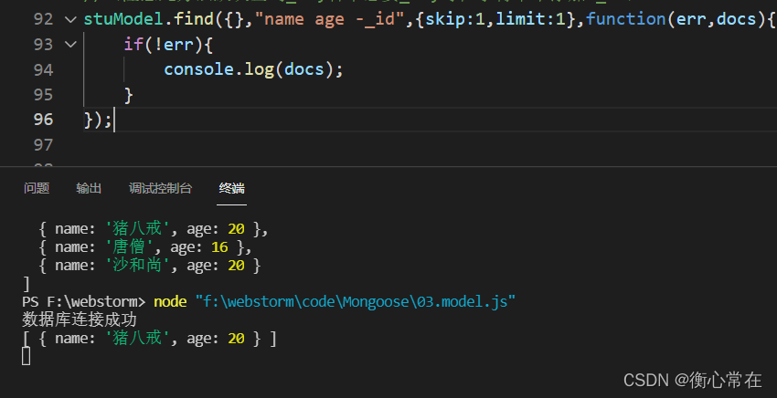Click line number 93 in the gutter
777x398 pixels.
pos(43,45)
